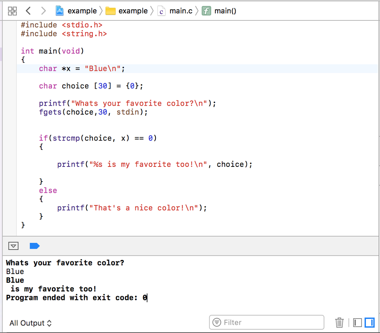Click the C file icon in the jump bar
Screen dimensions: 380x333
[x=161, y=11]
